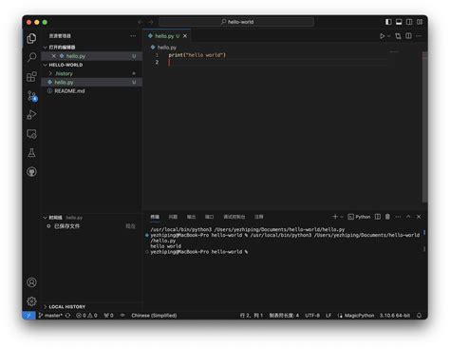This screenshot has width=450, height=349.
Task: Click the new terminal plus button
Action: pyautogui.click(x=335, y=217)
